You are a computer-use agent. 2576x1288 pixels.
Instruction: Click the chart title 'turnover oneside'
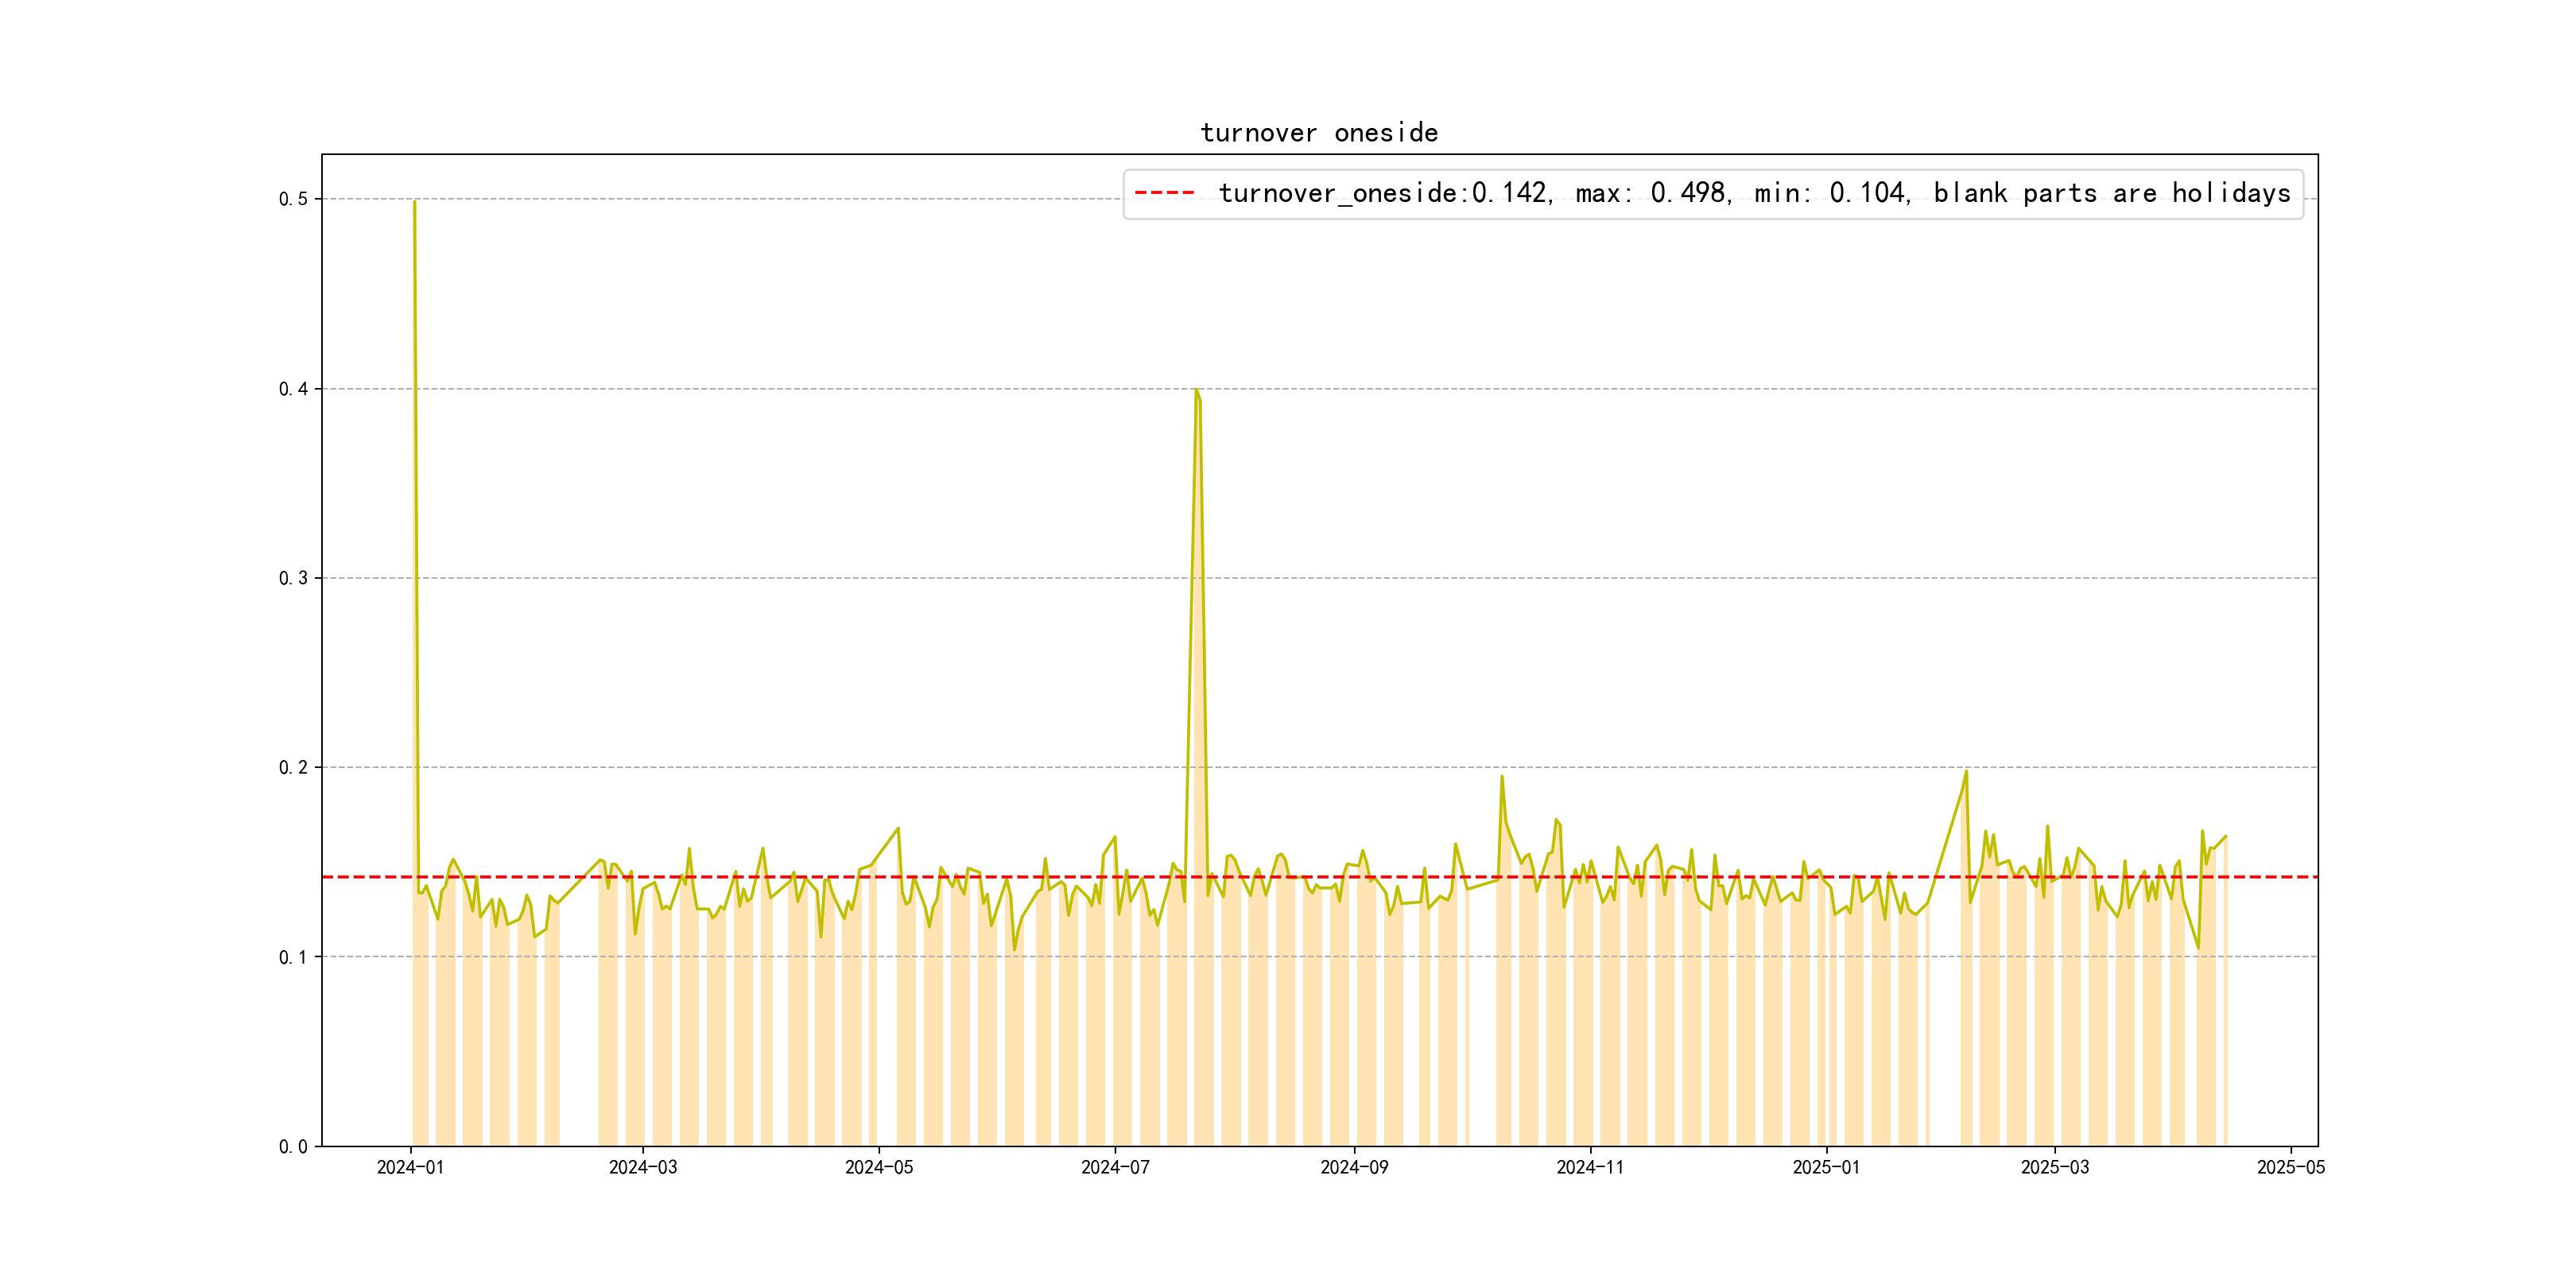coord(1319,133)
